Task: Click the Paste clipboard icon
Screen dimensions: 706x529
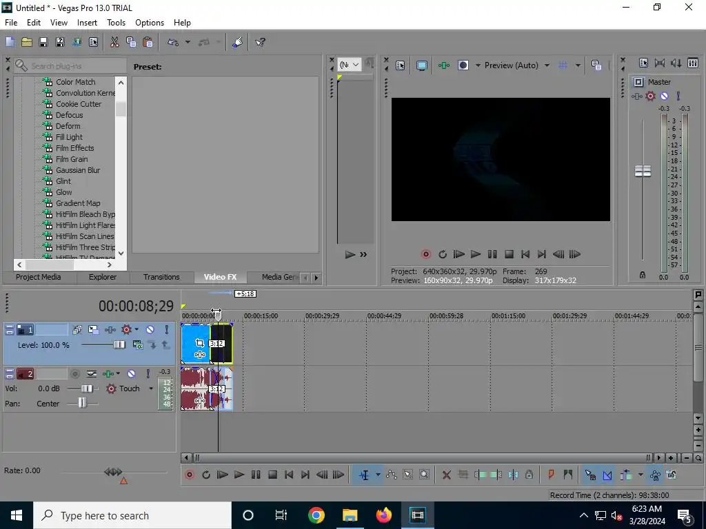Action: click(x=148, y=42)
